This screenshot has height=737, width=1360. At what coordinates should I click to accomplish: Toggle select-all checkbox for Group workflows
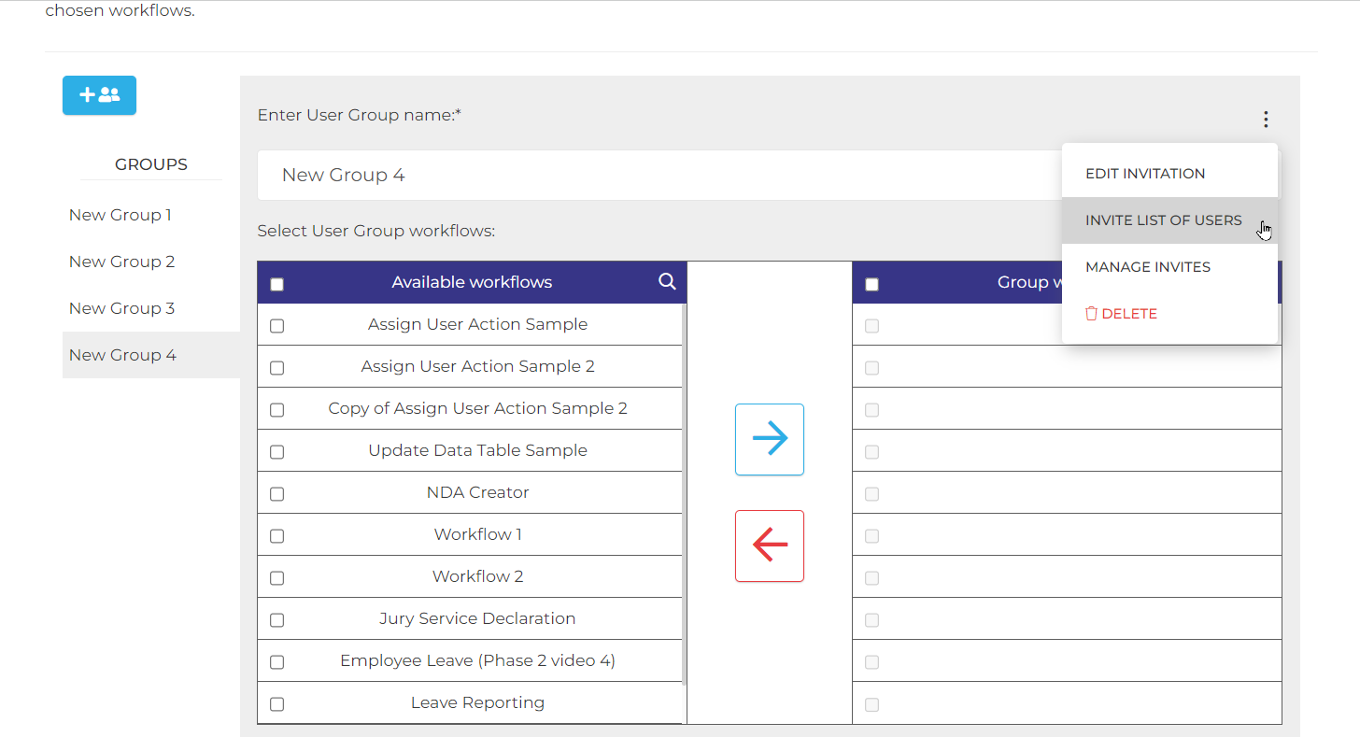pos(871,284)
